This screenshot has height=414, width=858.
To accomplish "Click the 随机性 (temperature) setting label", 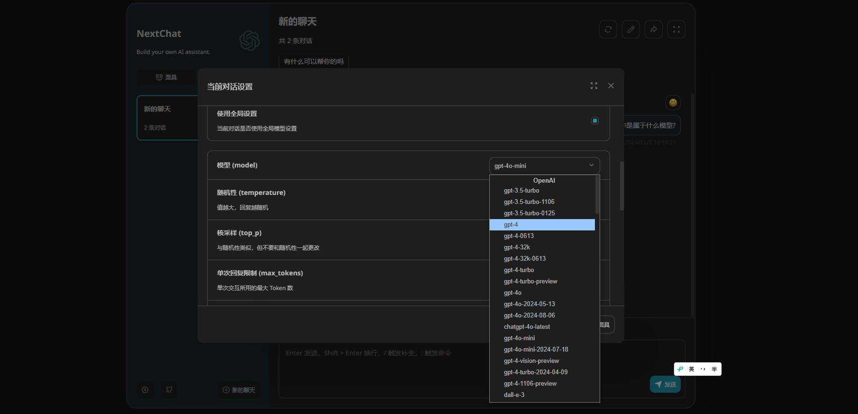I will pyautogui.click(x=251, y=193).
